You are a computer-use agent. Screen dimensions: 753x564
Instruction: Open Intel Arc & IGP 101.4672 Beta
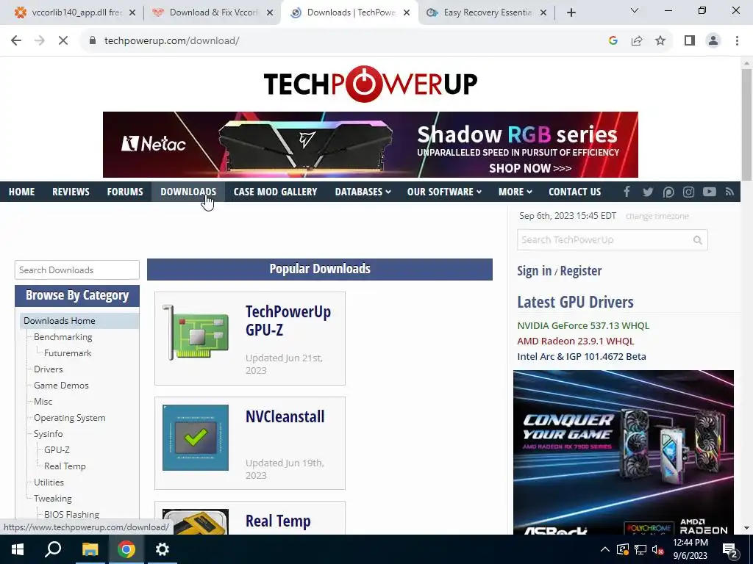pyautogui.click(x=582, y=356)
